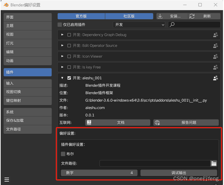Open the 动画 preferences section
224x185 pixels.
[28, 61]
